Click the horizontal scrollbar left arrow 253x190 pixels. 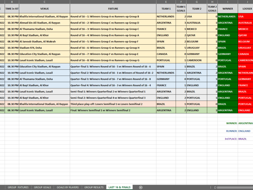tap(215, 187)
